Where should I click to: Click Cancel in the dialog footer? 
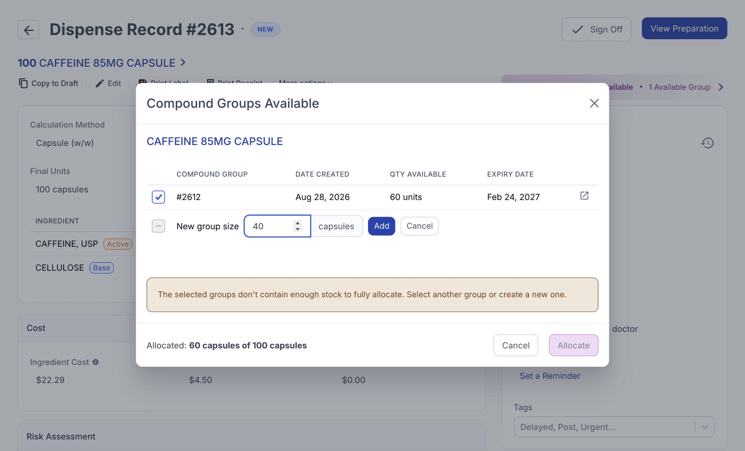[515, 345]
